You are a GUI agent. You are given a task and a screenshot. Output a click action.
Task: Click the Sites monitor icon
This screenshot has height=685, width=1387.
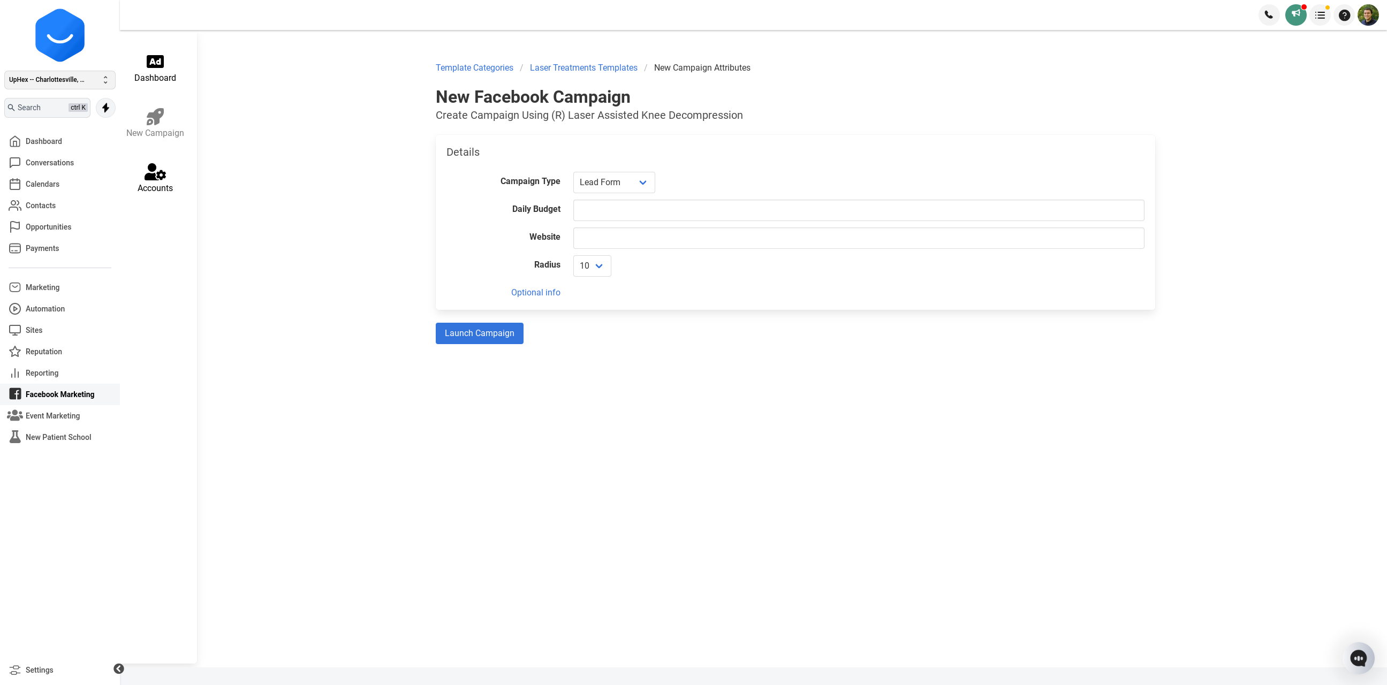15,330
